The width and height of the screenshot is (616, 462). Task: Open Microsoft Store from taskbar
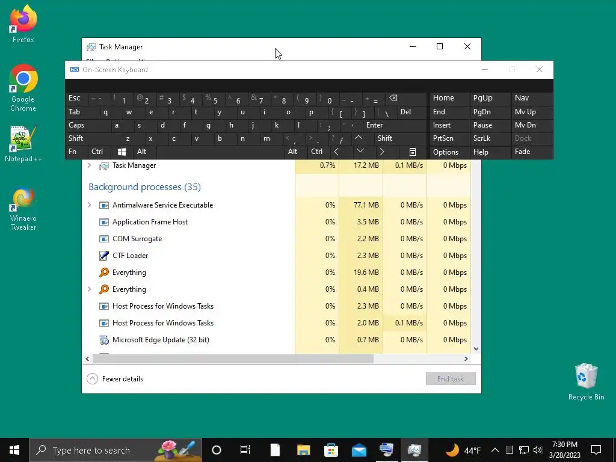click(331, 450)
